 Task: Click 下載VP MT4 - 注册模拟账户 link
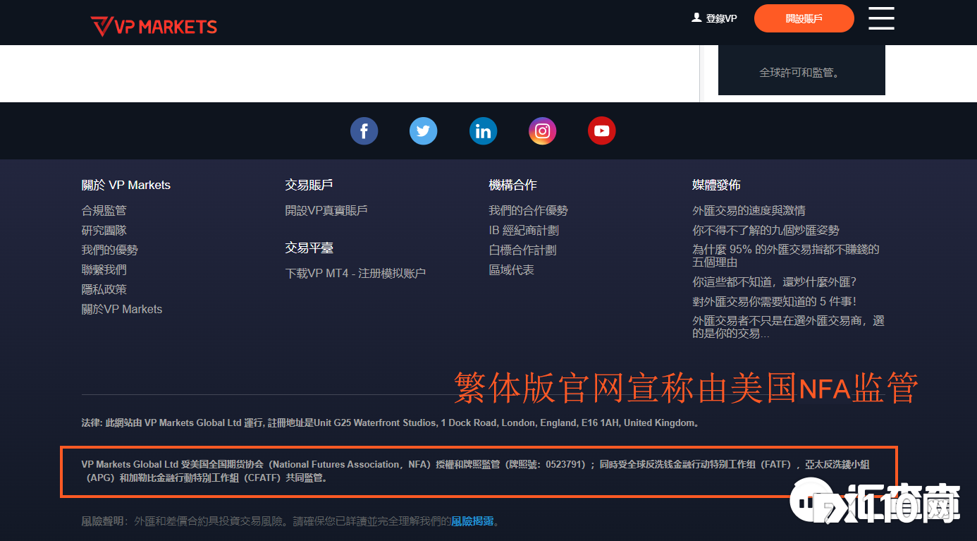tap(355, 273)
